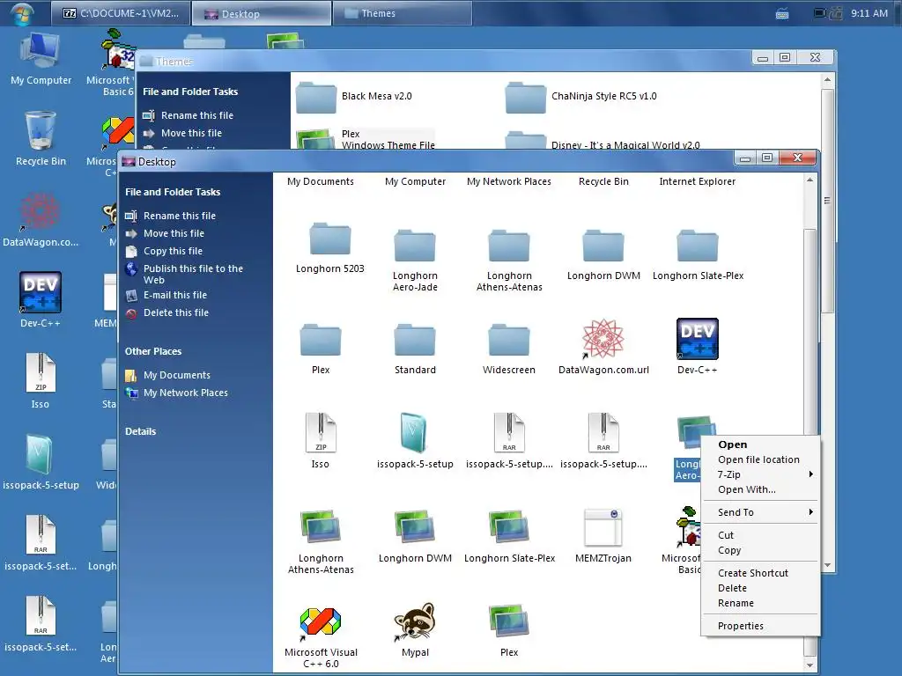Viewport: 902px width, 676px height.
Task: Collapse the File and Folder Tasks section in Desktop window
Action: point(173,192)
